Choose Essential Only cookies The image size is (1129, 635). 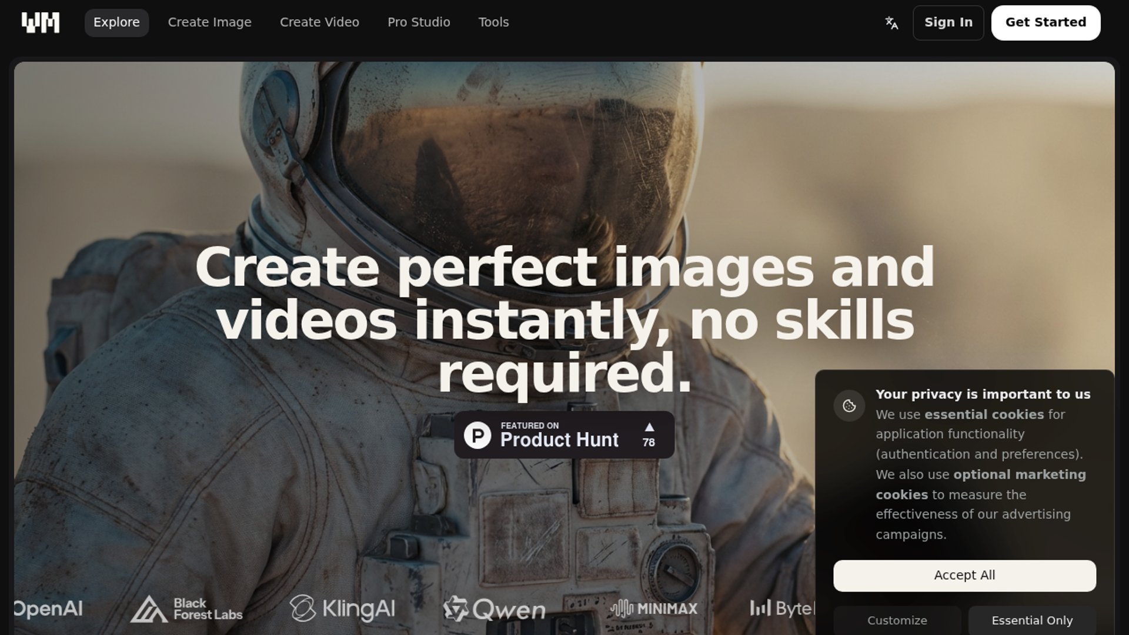[x=1032, y=621]
